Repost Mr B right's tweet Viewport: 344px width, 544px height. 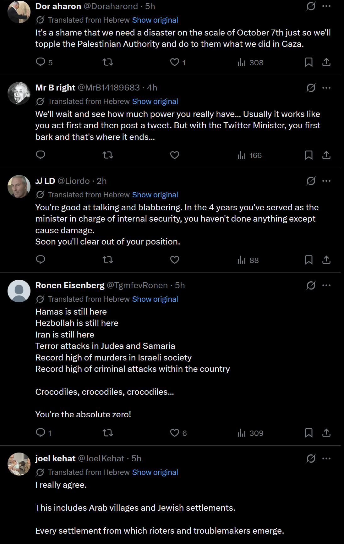pyautogui.click(x=108, y=155)
